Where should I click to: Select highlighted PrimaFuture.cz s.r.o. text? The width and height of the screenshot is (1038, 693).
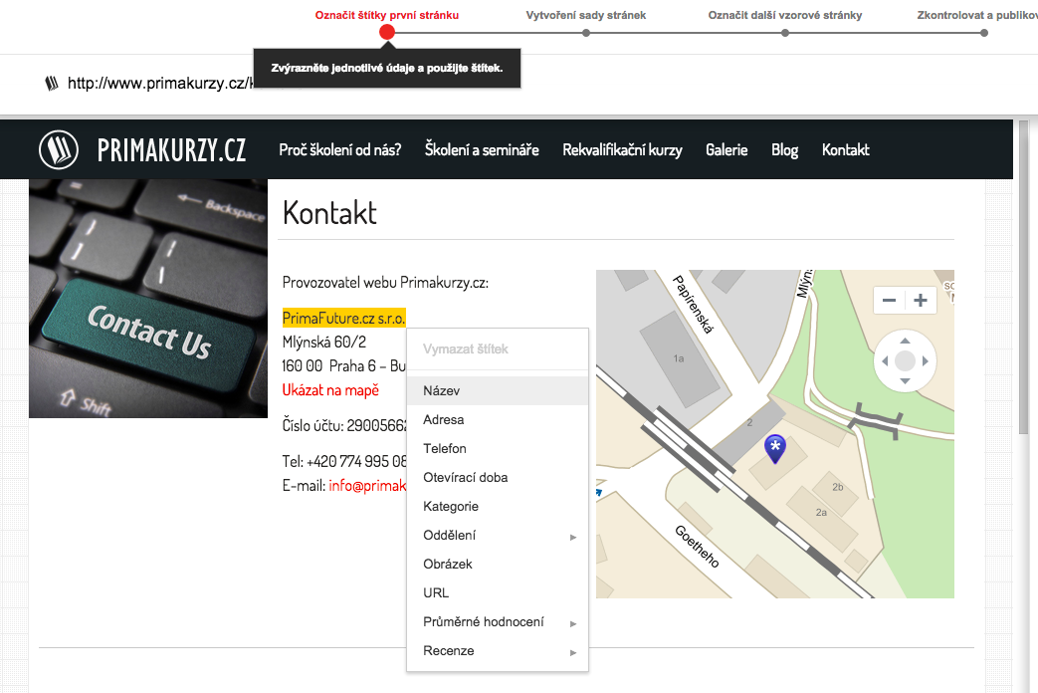click(x=343, y=318)
